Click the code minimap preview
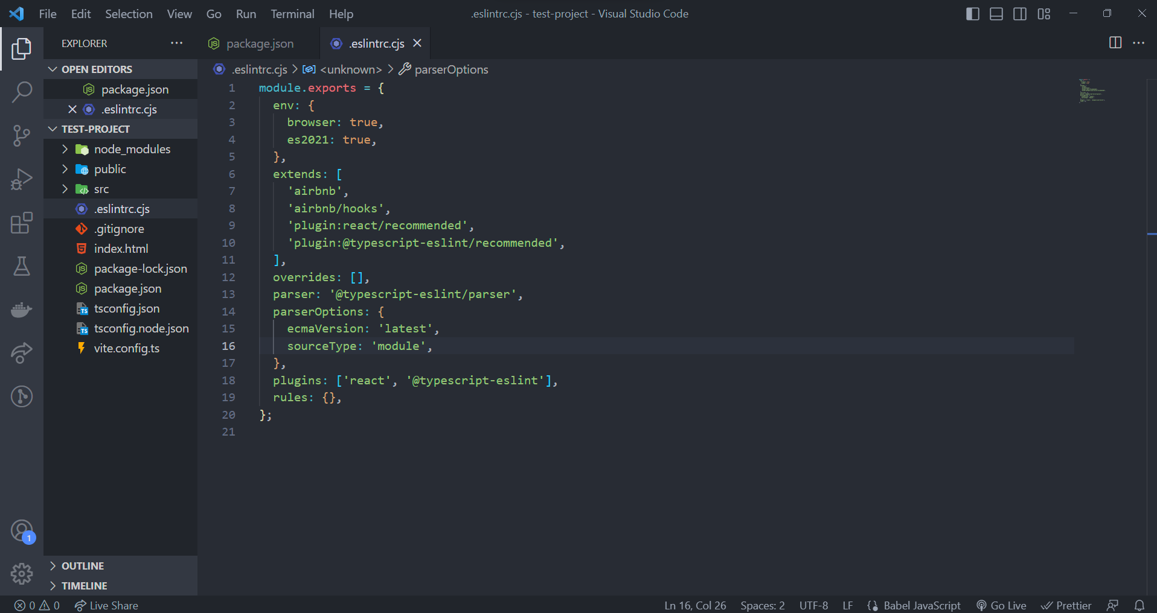Screen dimensions: 1157x613 point(1092,91)
